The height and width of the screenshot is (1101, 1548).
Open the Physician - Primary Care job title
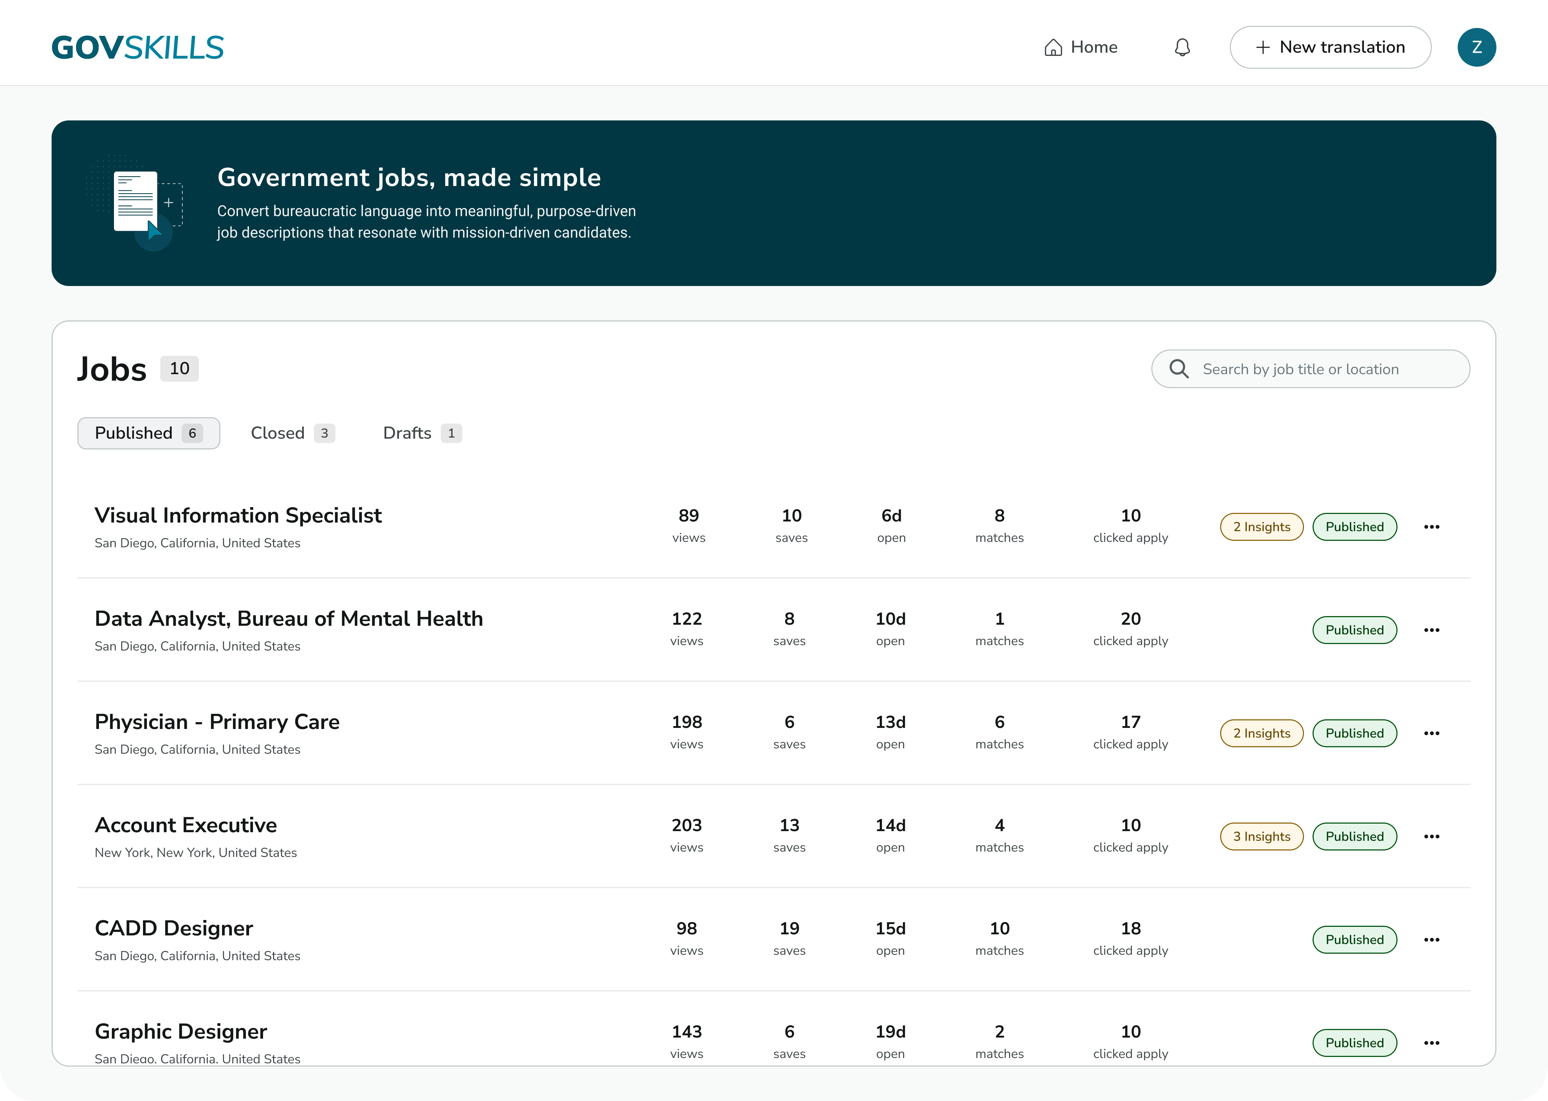pos(217,722)
